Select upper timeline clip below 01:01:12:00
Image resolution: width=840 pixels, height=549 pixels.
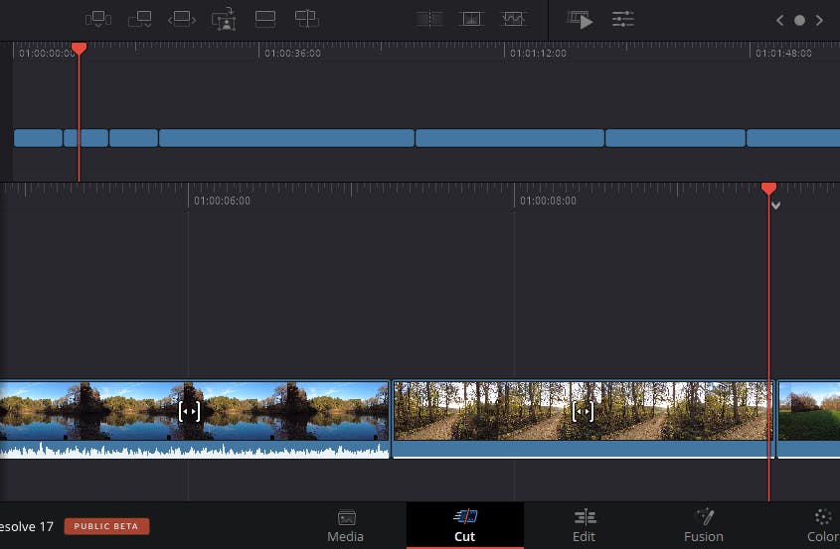(510, 138)
